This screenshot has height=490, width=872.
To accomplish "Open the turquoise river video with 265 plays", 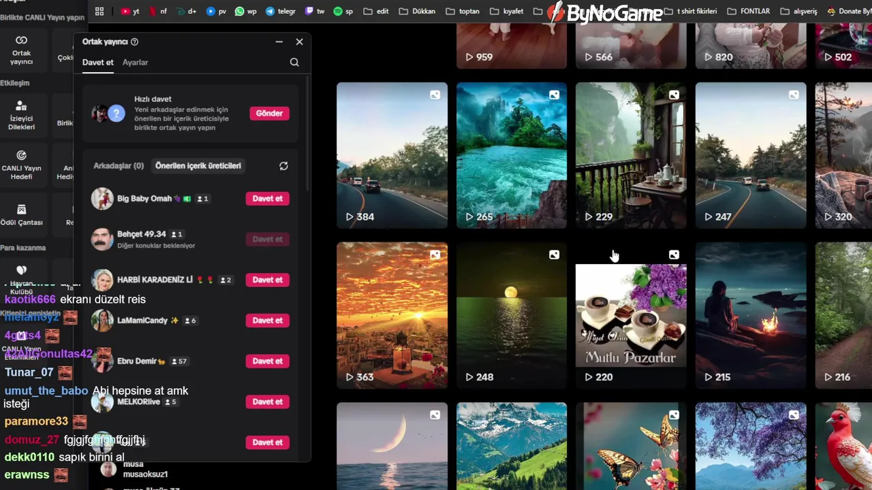I will coord(512,156).
